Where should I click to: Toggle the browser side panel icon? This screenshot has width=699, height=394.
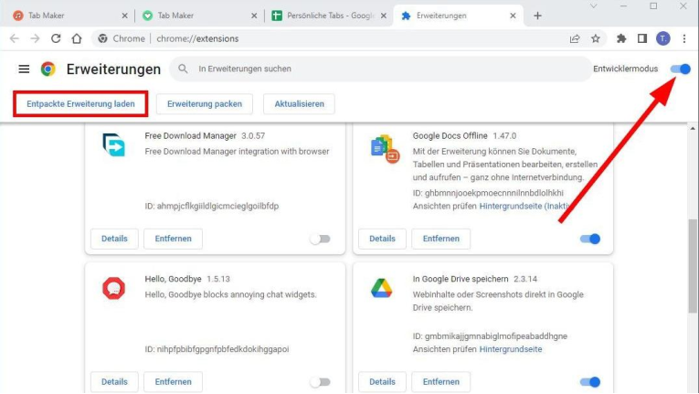(642, 38)
